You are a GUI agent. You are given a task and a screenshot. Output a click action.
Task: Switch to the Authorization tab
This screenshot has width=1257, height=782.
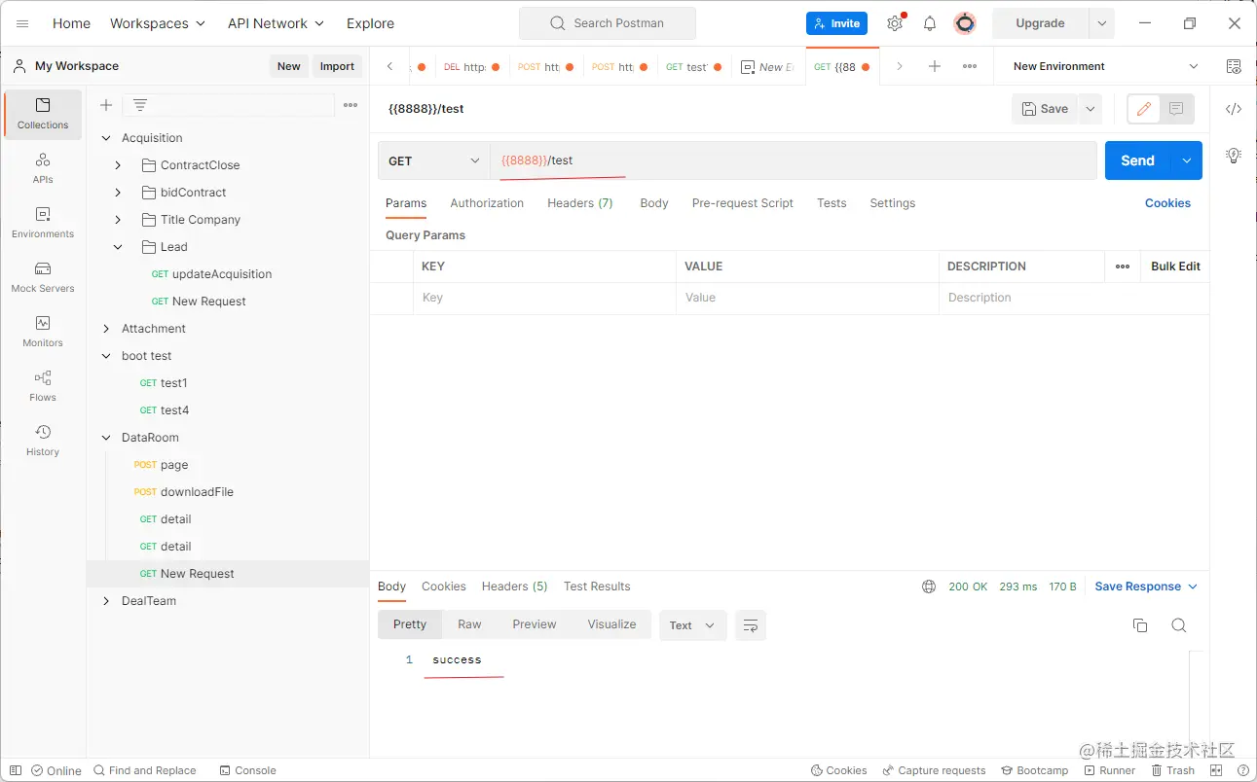pyautogui.click(x=487, y=203)
